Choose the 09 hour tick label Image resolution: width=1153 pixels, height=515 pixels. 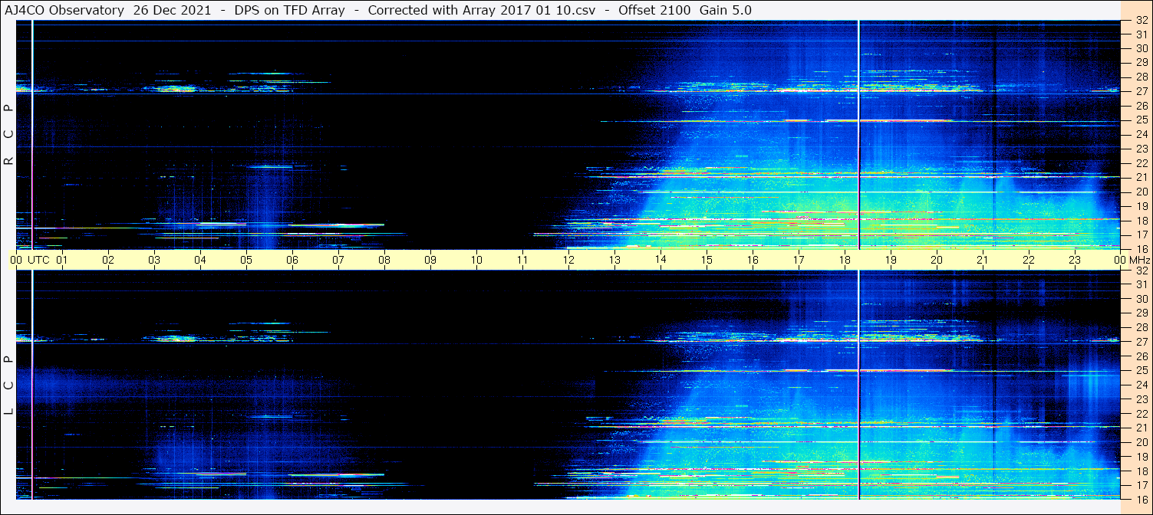[430, 260]
